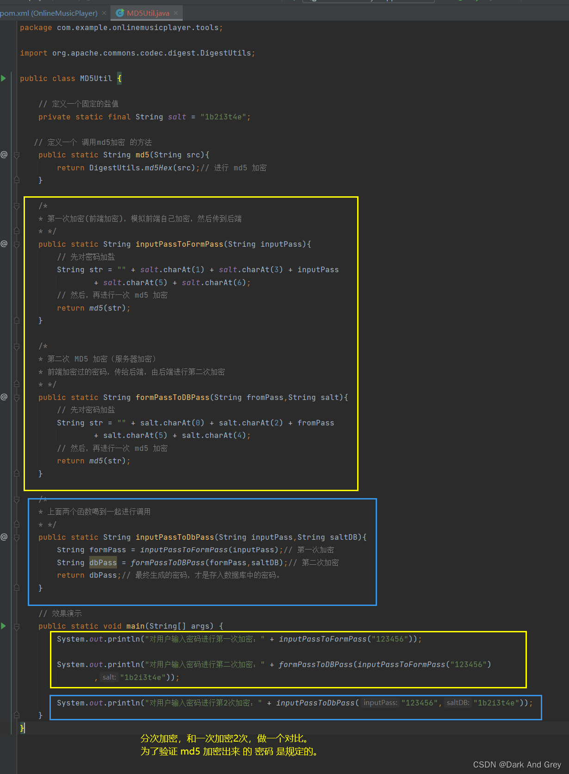Click formPassToDBPass in its method declaration
This screenshot has width=569, height=774.
point(173,398)
